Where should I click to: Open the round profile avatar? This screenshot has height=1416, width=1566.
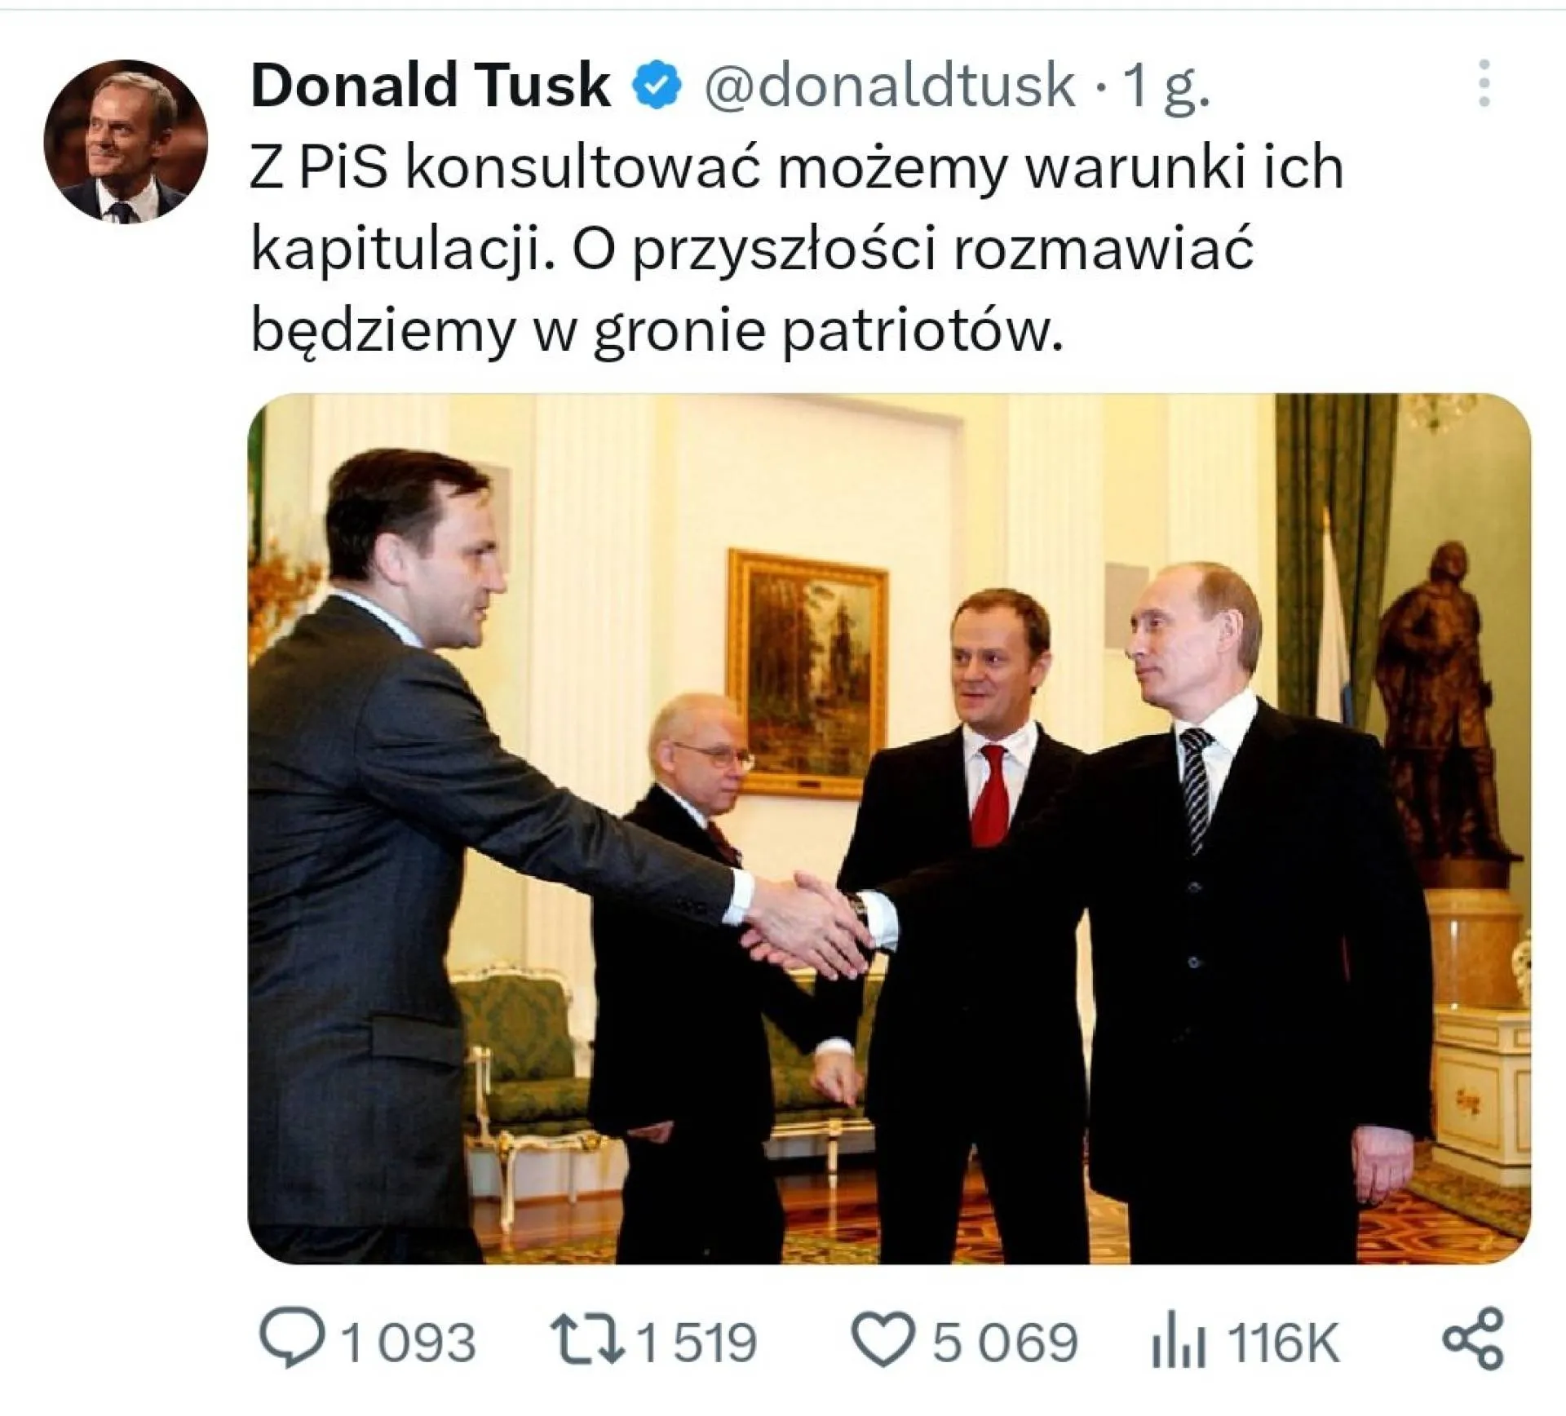pos(126,140)
